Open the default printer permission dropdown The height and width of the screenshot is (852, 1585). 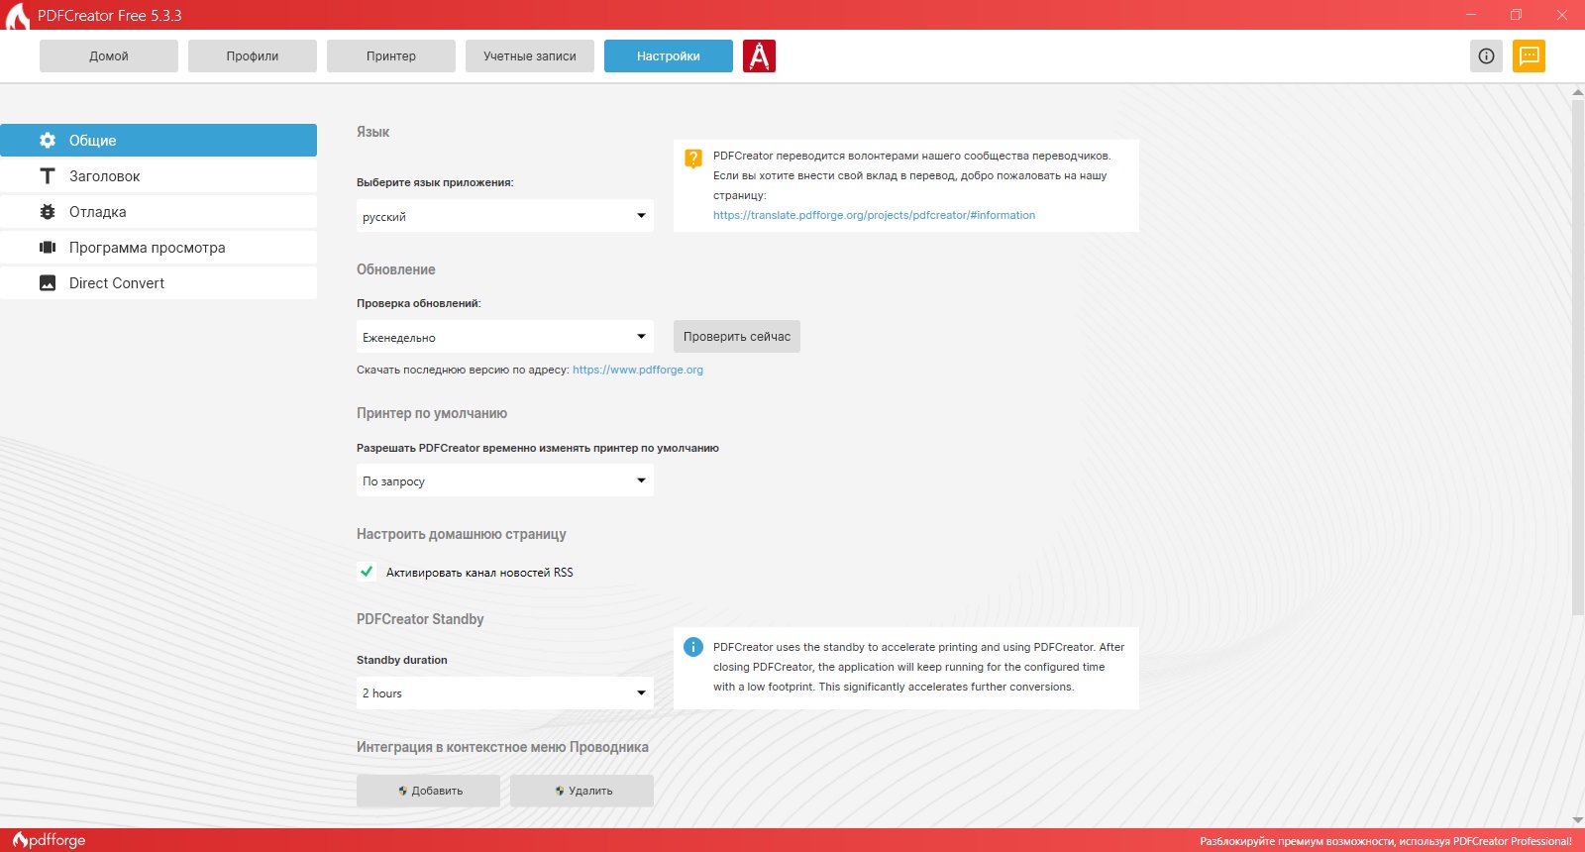click(x=505, y=480)
